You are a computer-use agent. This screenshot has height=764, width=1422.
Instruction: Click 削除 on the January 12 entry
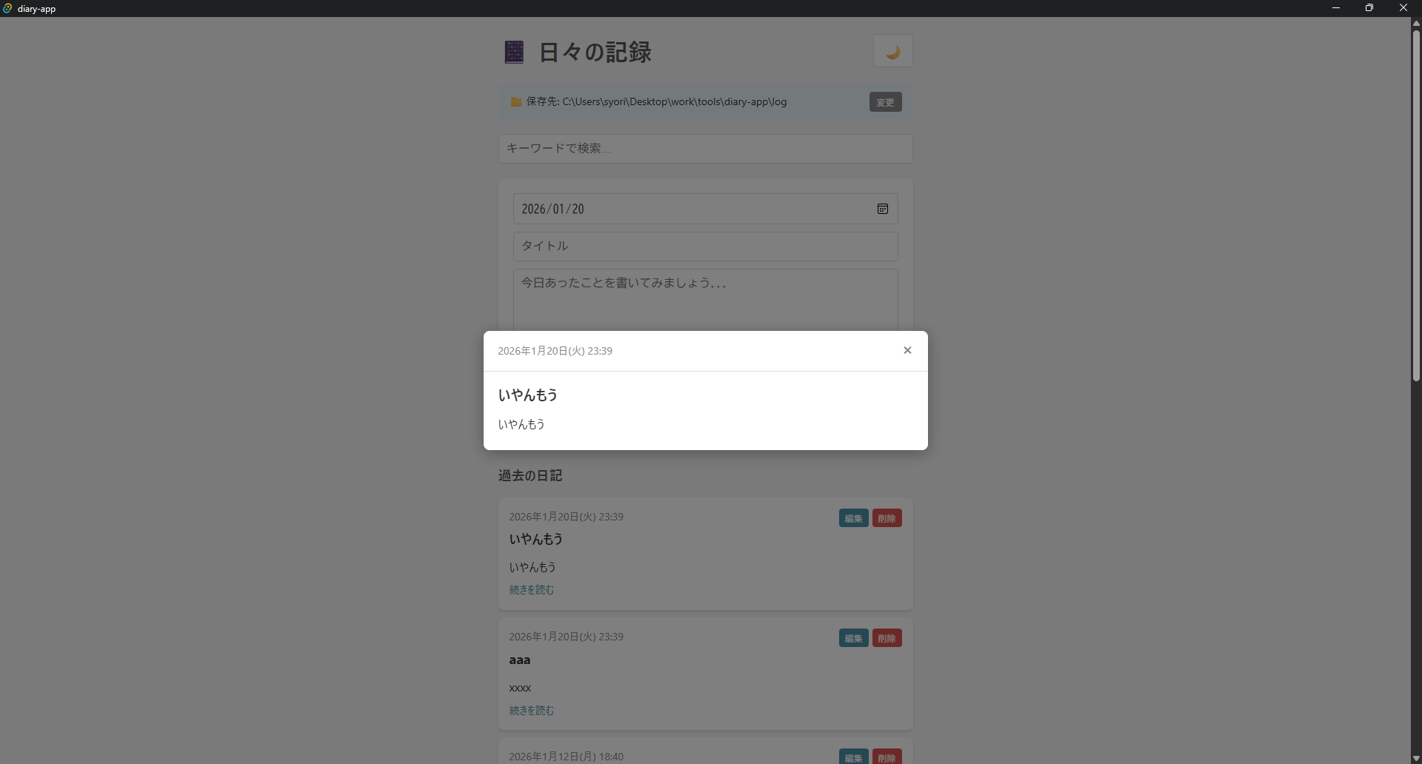(887, 757)
